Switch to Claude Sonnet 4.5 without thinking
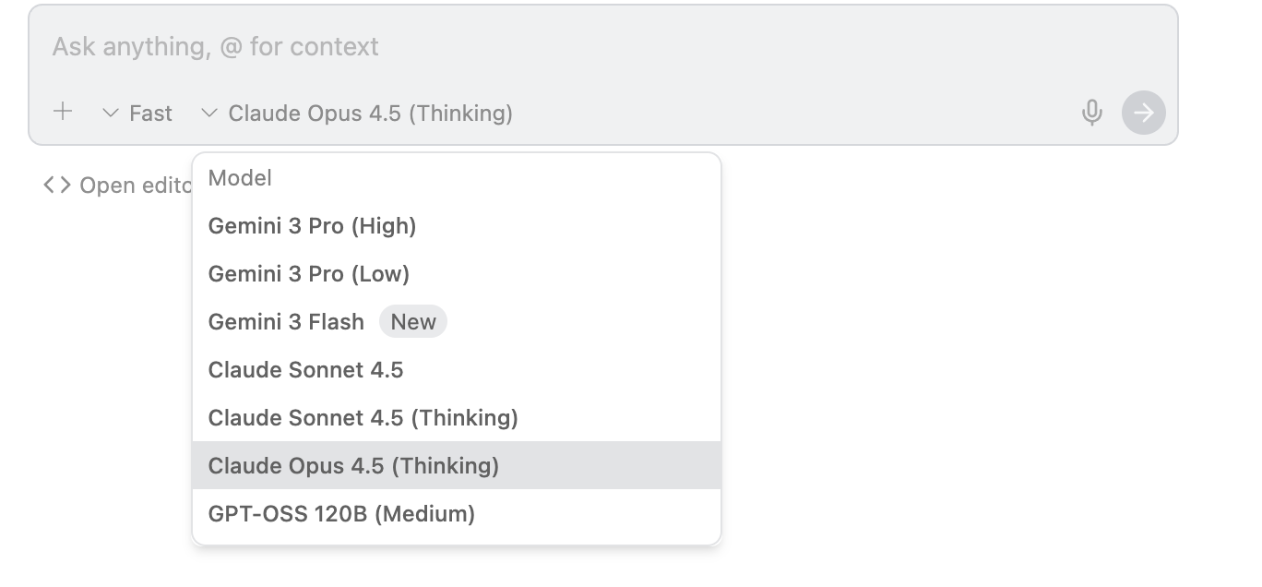The image size is (1262, 587). [305, 370]
